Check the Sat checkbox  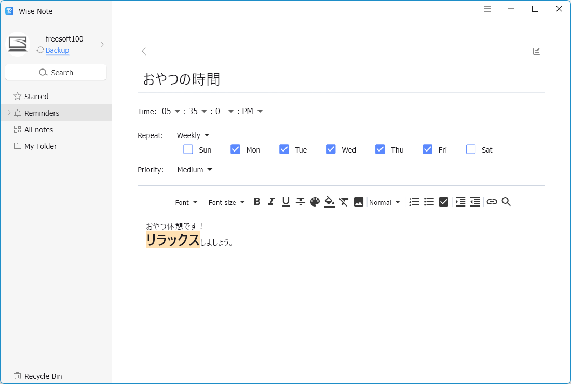[471, 149]
